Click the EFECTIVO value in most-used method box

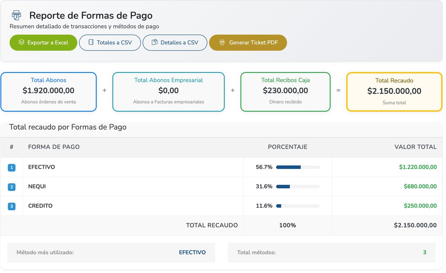(x=192, y=253)
